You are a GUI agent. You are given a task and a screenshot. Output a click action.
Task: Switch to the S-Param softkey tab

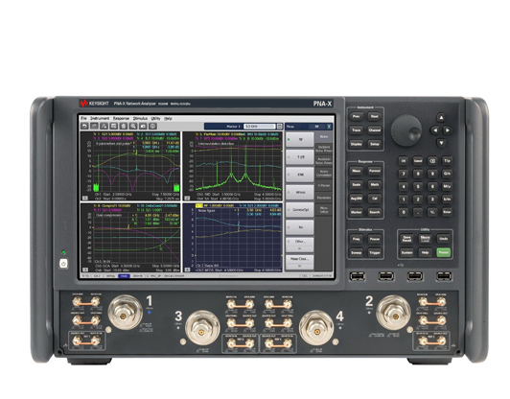[324, 185]
